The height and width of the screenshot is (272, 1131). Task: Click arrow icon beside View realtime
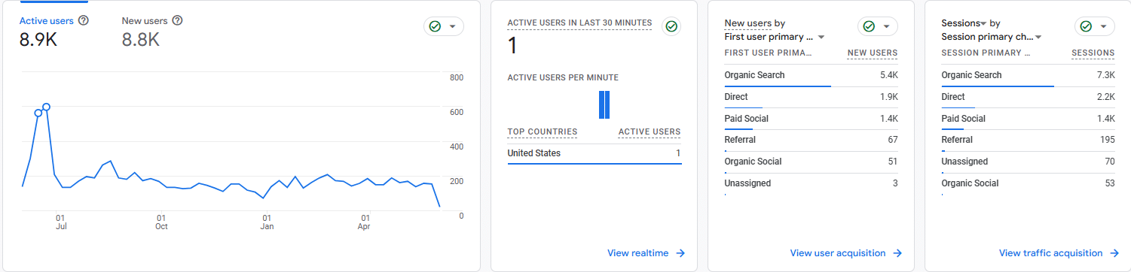click(680, 253)
